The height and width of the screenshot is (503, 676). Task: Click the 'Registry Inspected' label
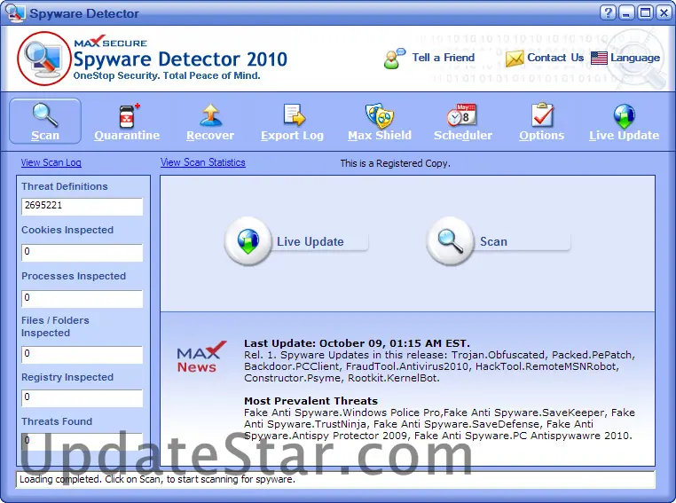click(67, 377)
